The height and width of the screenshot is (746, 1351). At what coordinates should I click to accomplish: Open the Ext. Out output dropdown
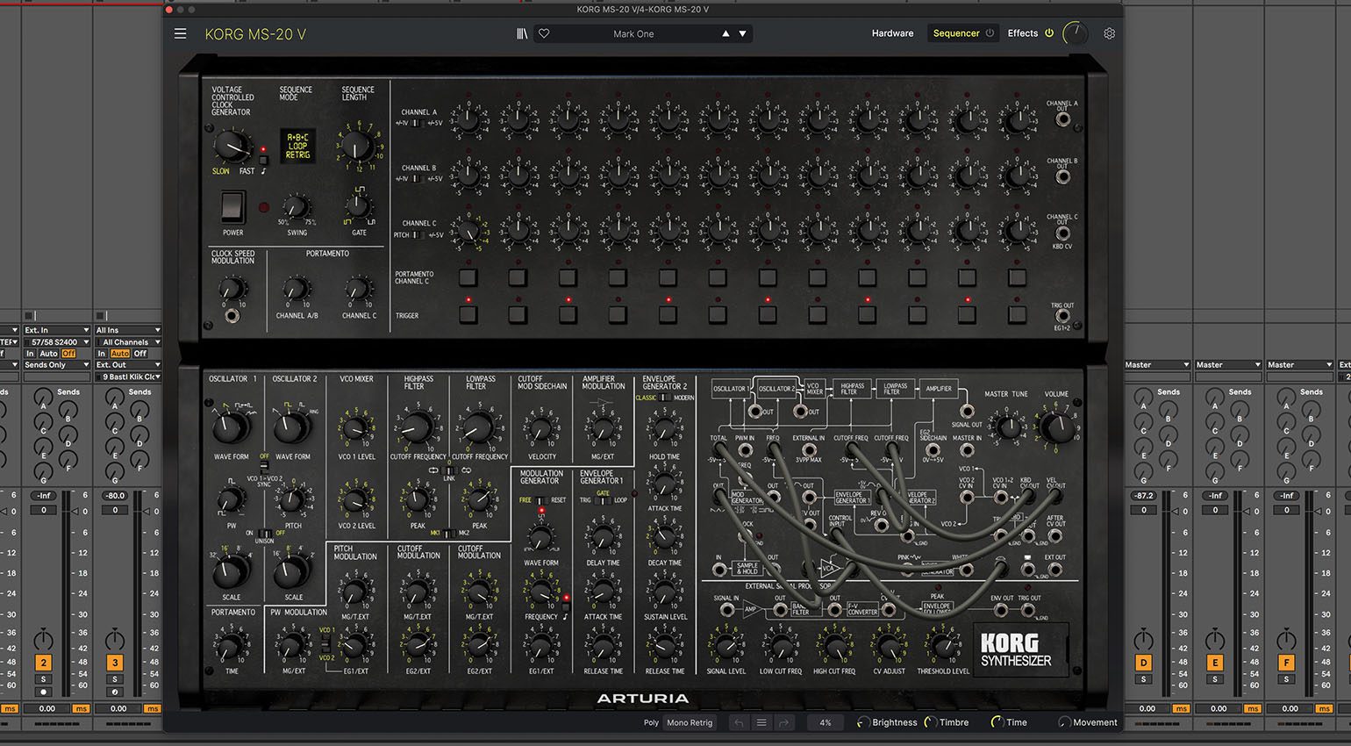click(128, 364)
